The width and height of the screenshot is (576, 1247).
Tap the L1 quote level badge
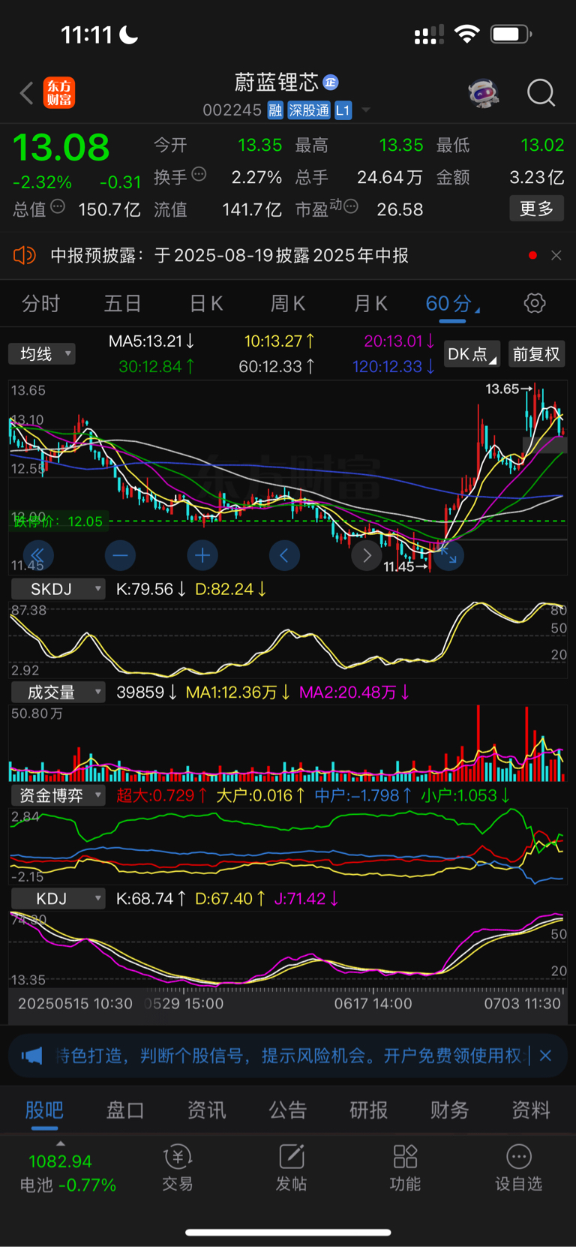[343, 110]
